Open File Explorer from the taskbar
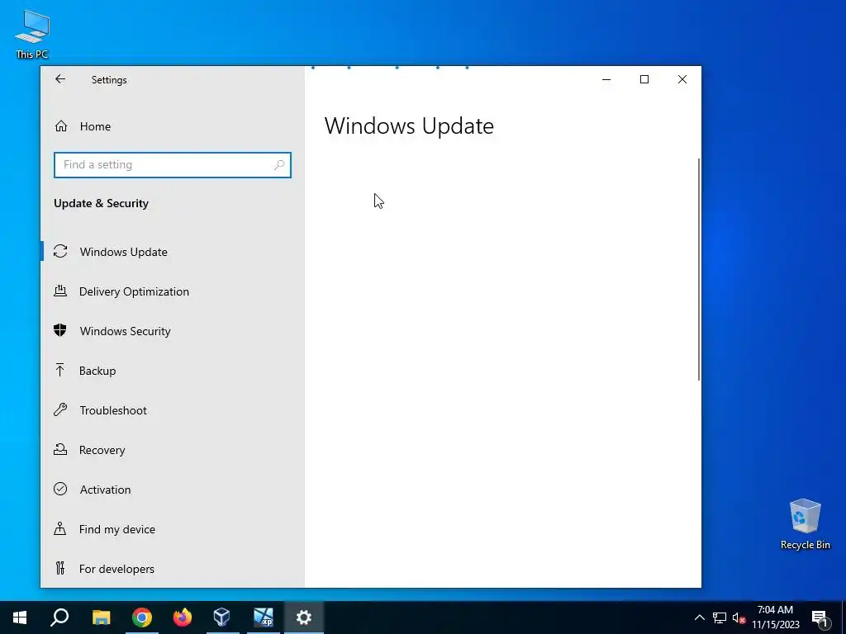The height and width of the screenshot is (634, 846). [x=101, y=617]
